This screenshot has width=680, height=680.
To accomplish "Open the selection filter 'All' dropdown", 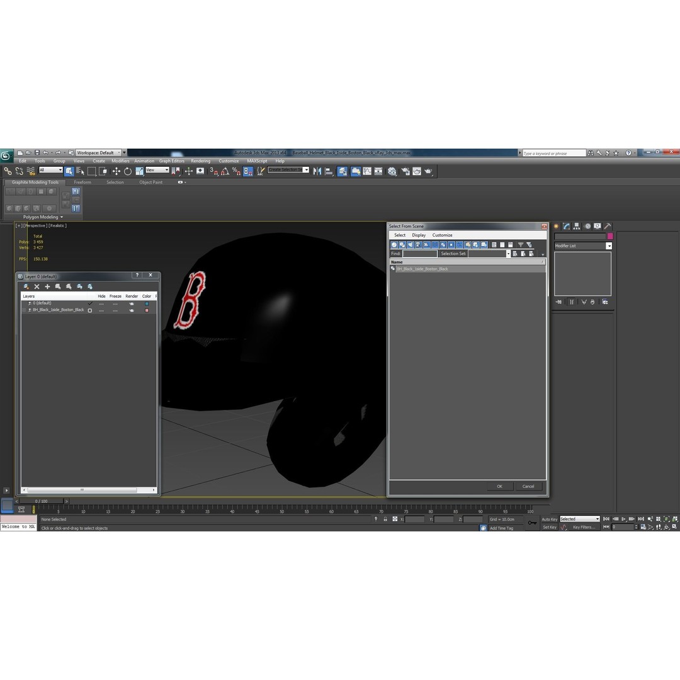I will 51,170.
